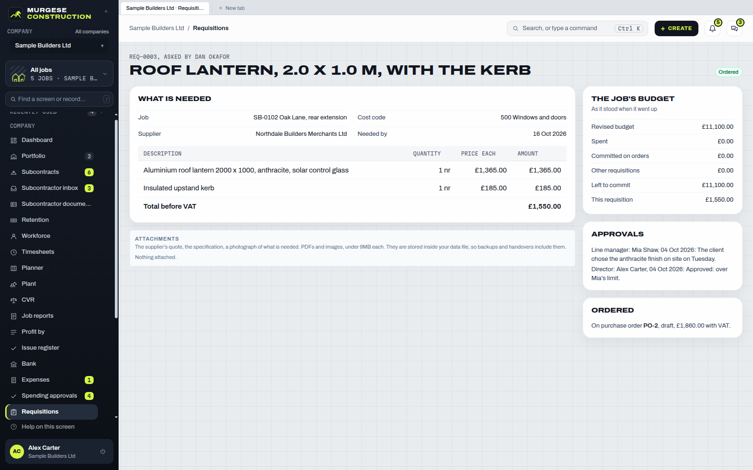Open Dashboard from the sidebar
Image resolution: width=753 pixels, height=470 pixels.
point(52,140)
